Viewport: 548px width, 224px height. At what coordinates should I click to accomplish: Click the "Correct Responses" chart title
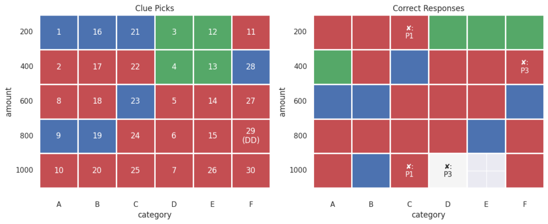tap(428, 9)
